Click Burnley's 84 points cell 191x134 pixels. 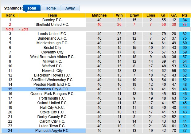[185, 20]
